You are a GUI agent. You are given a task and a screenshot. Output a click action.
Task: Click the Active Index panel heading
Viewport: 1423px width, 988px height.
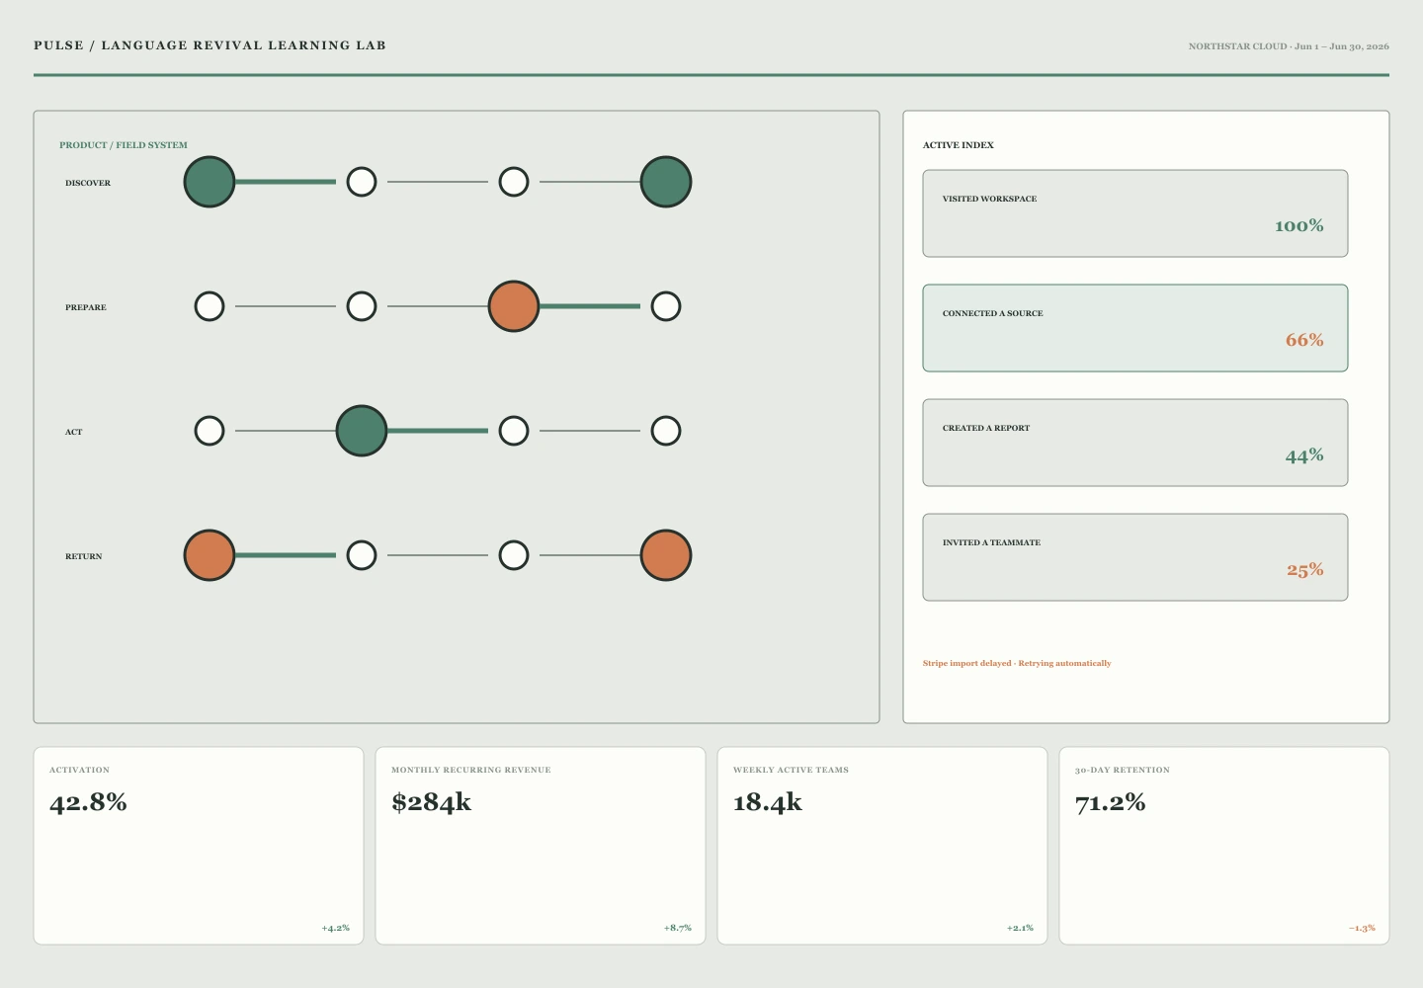point(959,145)
